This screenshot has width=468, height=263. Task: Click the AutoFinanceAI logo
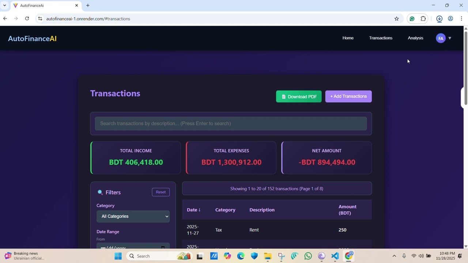click(32, 38)
